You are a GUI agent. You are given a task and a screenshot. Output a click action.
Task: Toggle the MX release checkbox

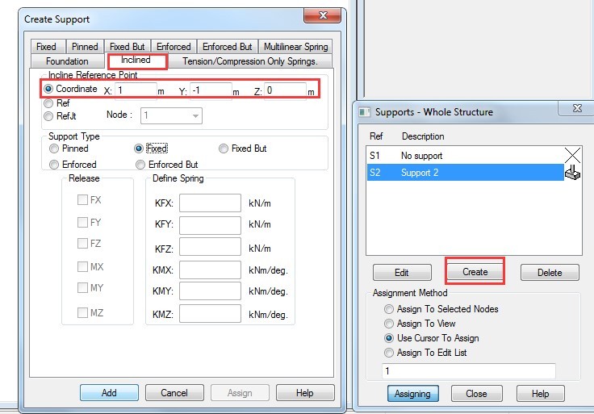point(82,266)
